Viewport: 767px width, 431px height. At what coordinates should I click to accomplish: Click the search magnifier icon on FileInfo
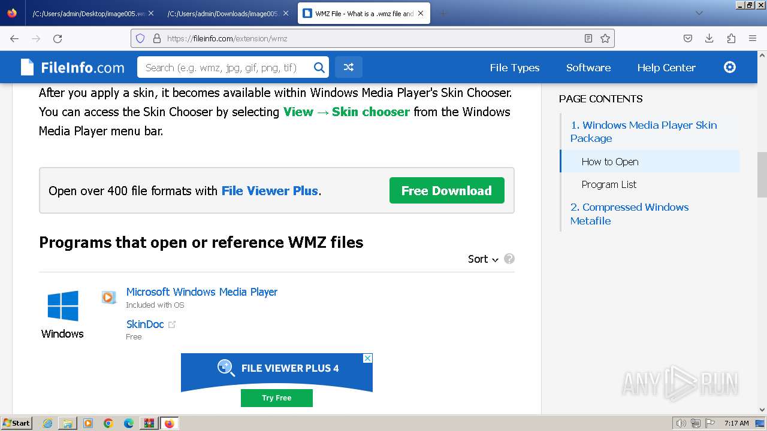pyautogui.click(x=319, y=68)
